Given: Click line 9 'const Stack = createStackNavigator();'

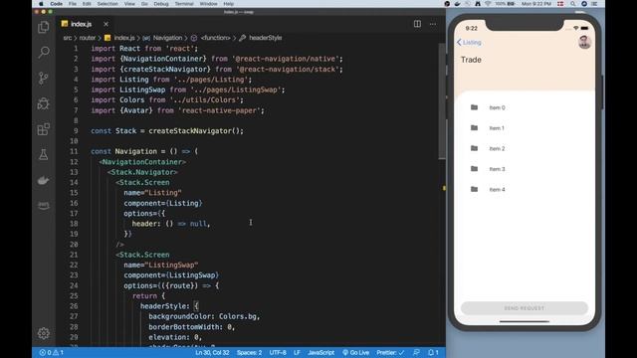Looking at the screenshot, I should point(167,130).
